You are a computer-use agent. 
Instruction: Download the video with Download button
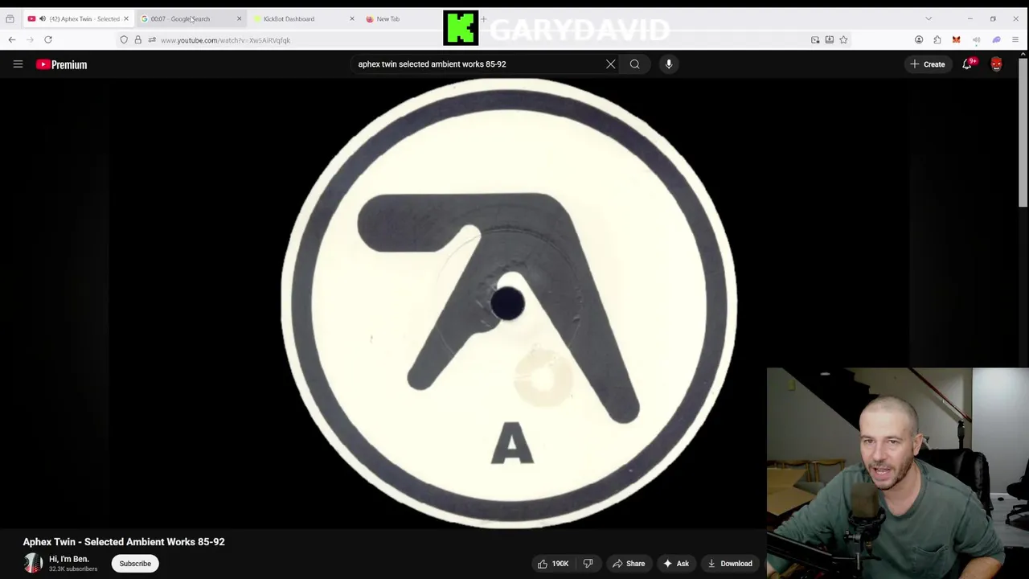click(x=730, y=564)
